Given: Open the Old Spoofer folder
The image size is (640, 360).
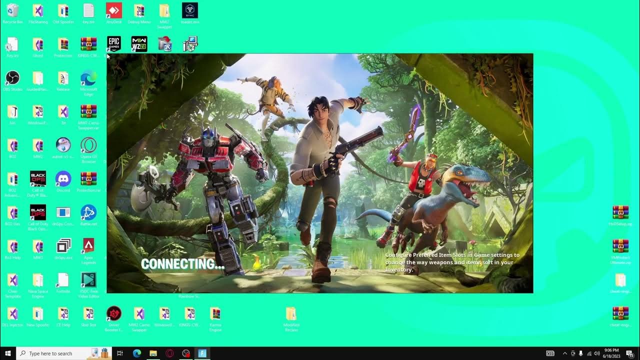Looking at the screenshot, I should coord(63,13).
